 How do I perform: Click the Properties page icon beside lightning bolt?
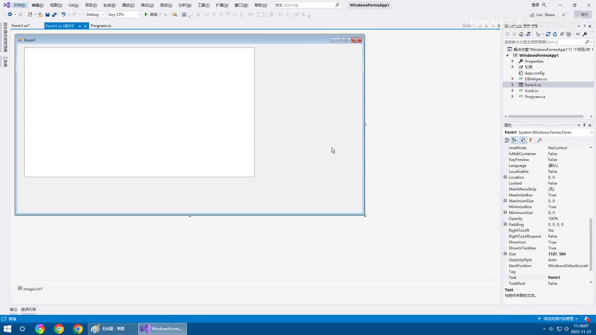tap(523, 140)
